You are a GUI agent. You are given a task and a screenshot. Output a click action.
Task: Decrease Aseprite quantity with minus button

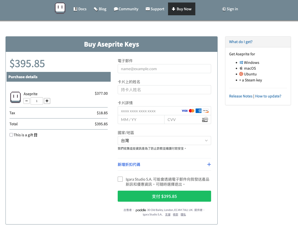pos(27,101)
